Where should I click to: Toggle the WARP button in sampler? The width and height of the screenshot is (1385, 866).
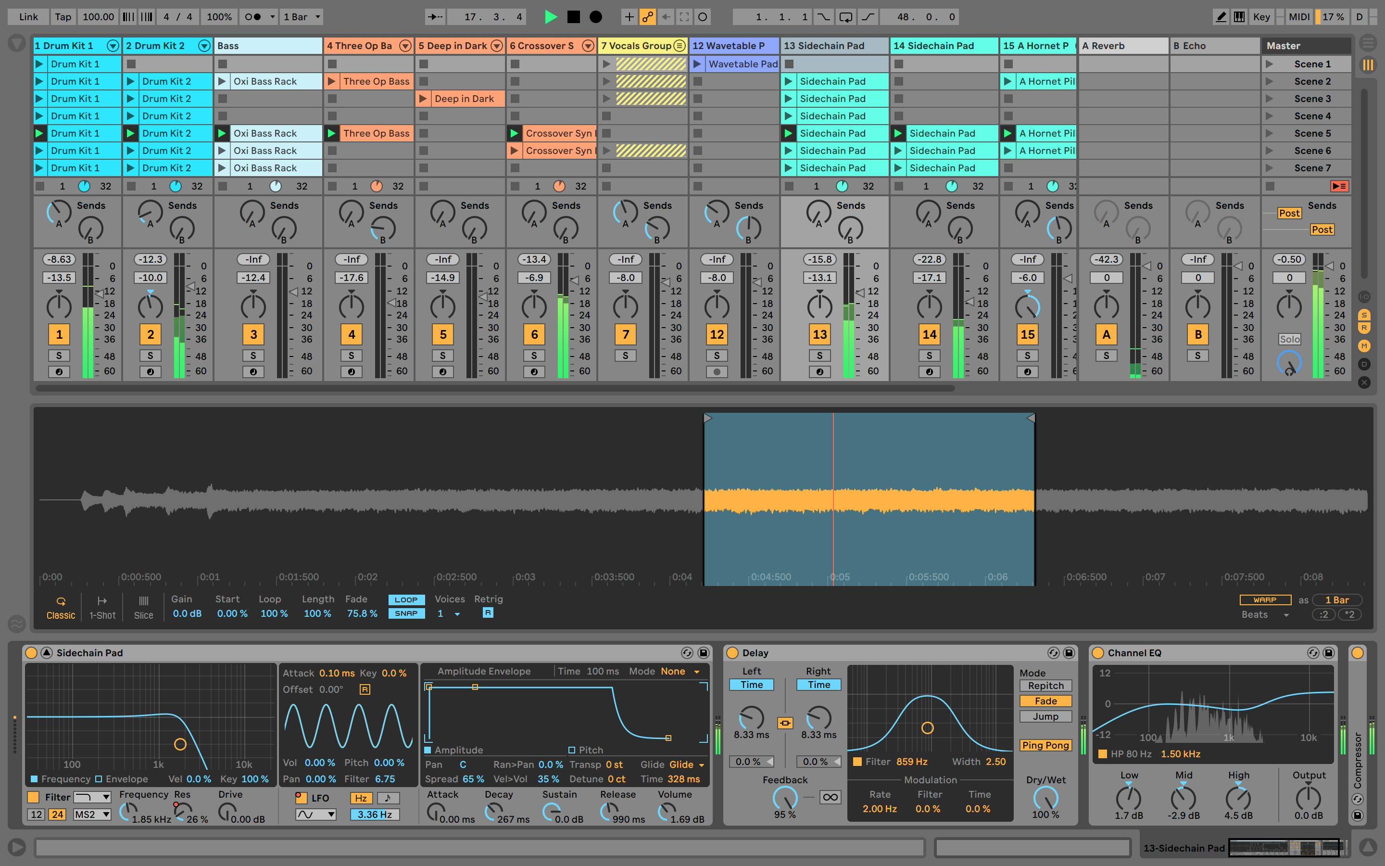tap(1265, 599)
